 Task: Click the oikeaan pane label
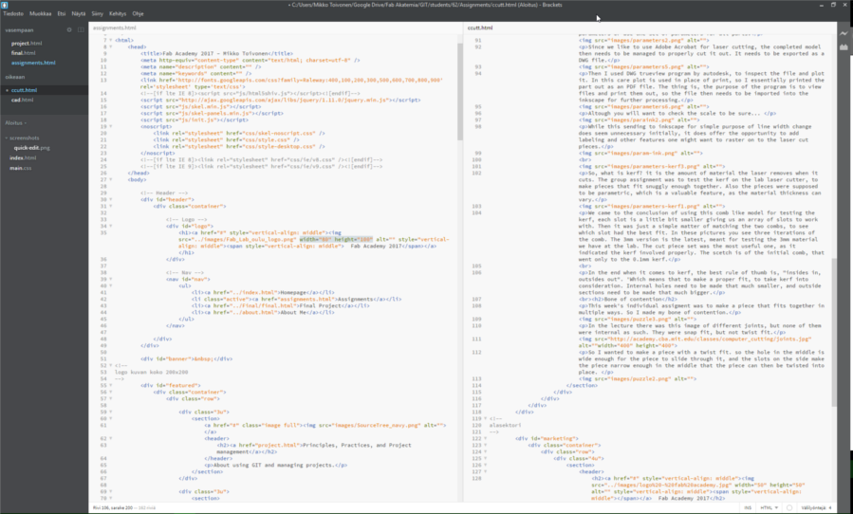15,77
